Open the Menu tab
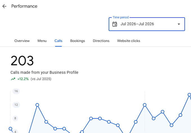Screen dimensions: 191x133 (x=42, y=41)
